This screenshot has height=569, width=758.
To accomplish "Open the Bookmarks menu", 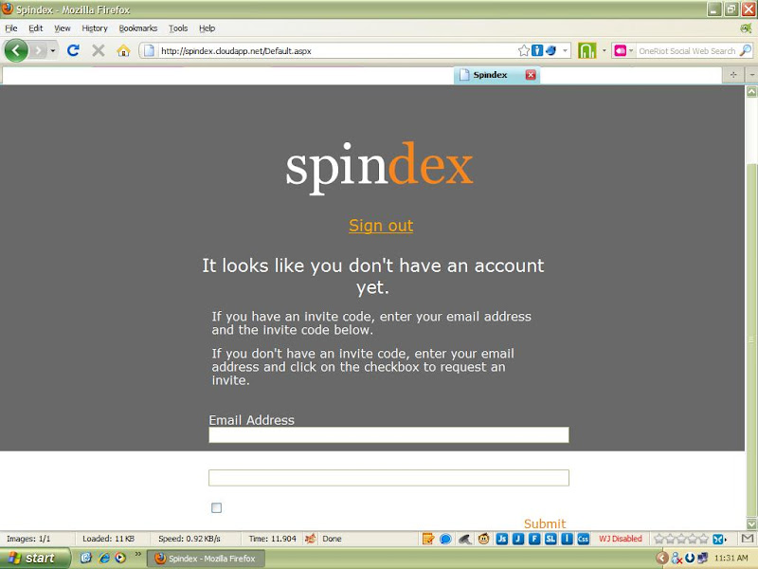I will pyautogui.click(x=138, y=28).
